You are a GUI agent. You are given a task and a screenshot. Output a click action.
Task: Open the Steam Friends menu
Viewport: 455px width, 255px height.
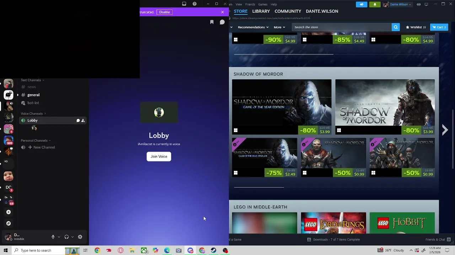(250, 4)
